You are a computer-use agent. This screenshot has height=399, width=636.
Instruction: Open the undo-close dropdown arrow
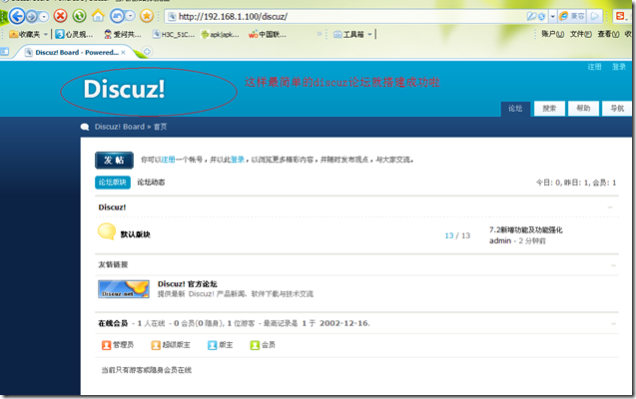click(x=130, y=16)
